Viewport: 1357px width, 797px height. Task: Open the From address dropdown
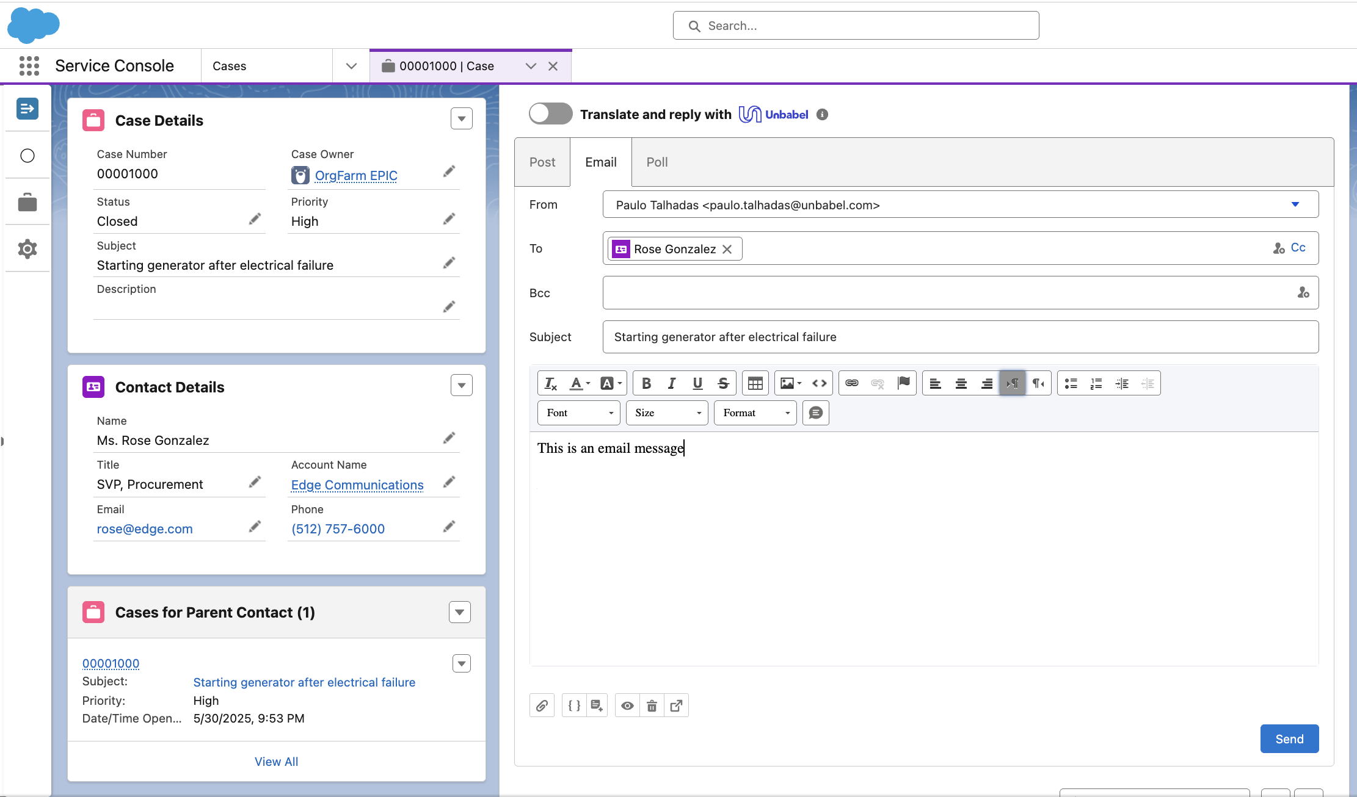(x=960, y=204)
